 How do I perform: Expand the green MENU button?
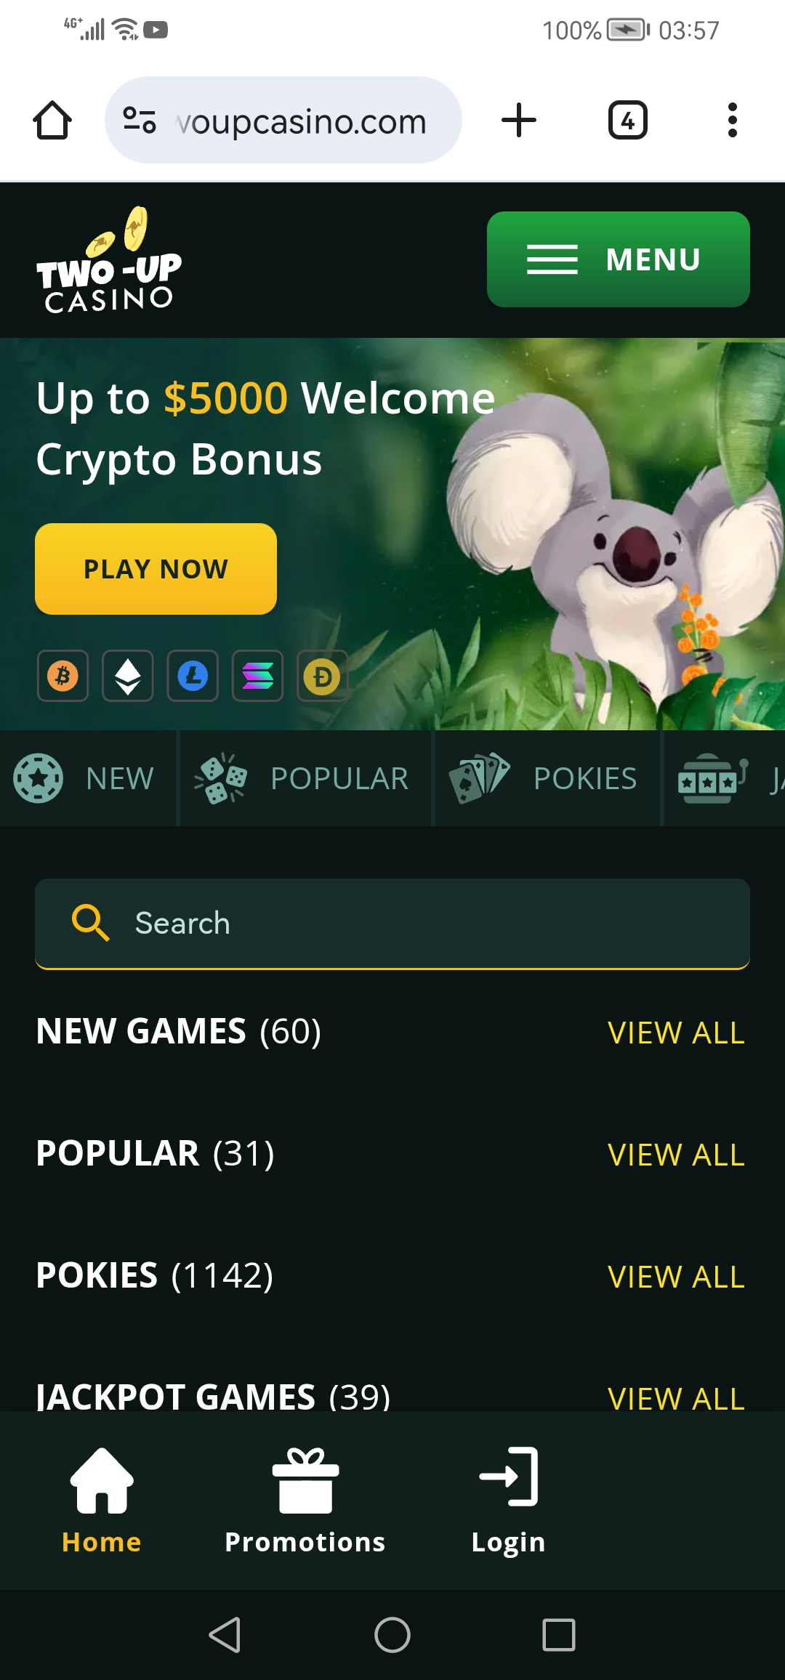point(619,259)
